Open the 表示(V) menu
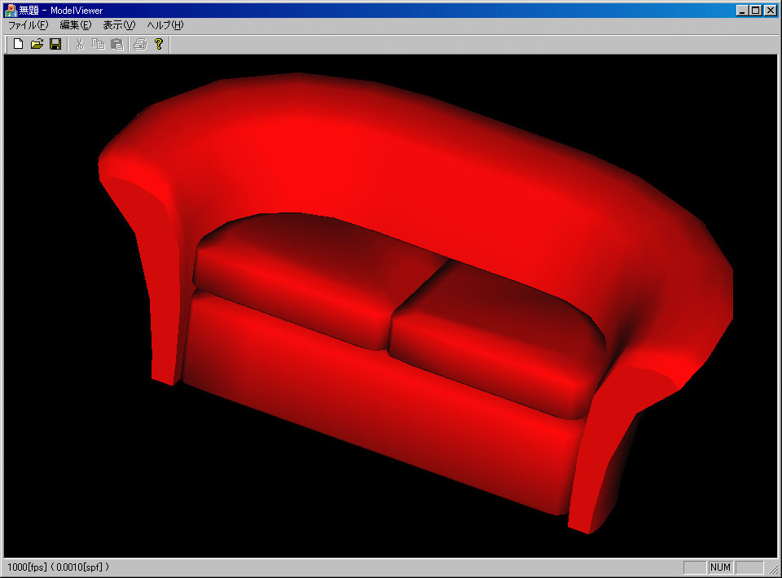Screen dimensions: 782x578 point(119,25)
